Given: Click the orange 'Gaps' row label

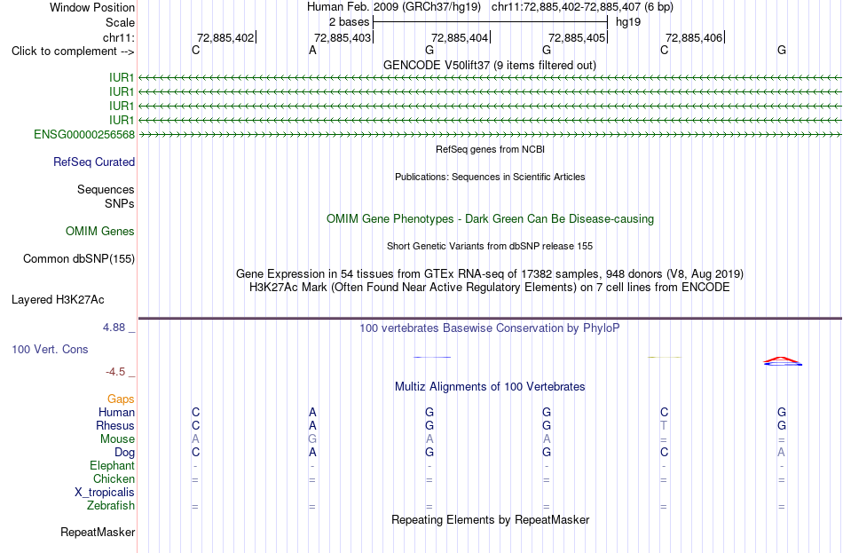Looking at the screenshot, I should [121, 399].
